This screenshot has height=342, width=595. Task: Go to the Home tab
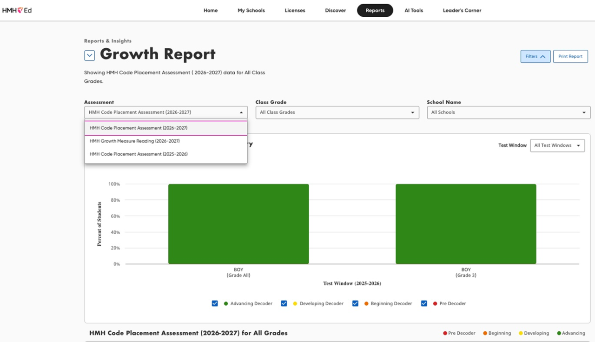click(x=211, y=10)
